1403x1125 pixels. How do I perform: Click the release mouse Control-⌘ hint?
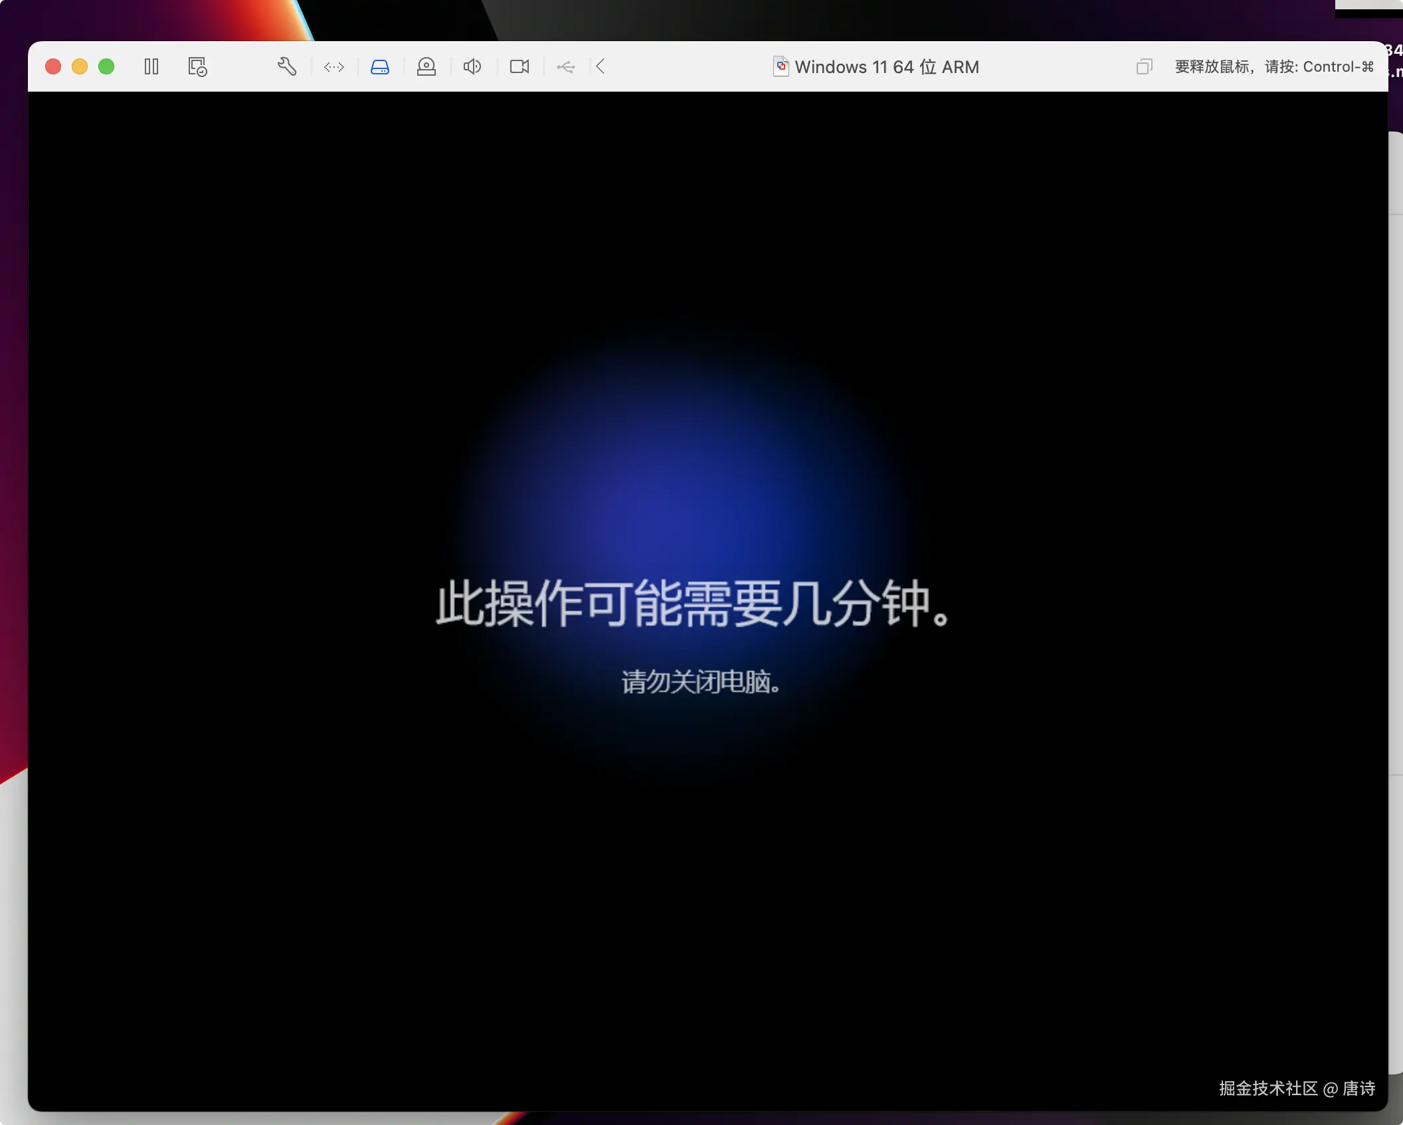click(x=1273, y=66)
